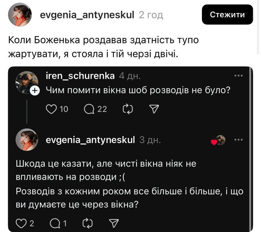261x232 pixels.
Task: View evgenia_antyneskul's avatar in reply
Action: [27, 140]
